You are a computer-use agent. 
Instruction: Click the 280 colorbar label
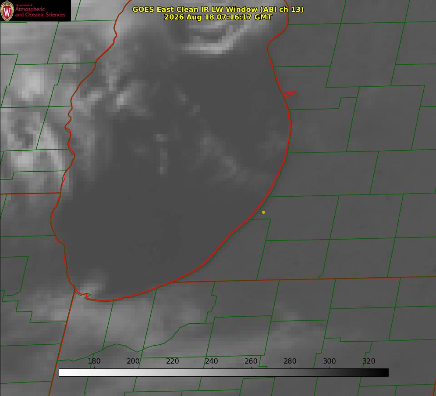(x=290, y=361)
